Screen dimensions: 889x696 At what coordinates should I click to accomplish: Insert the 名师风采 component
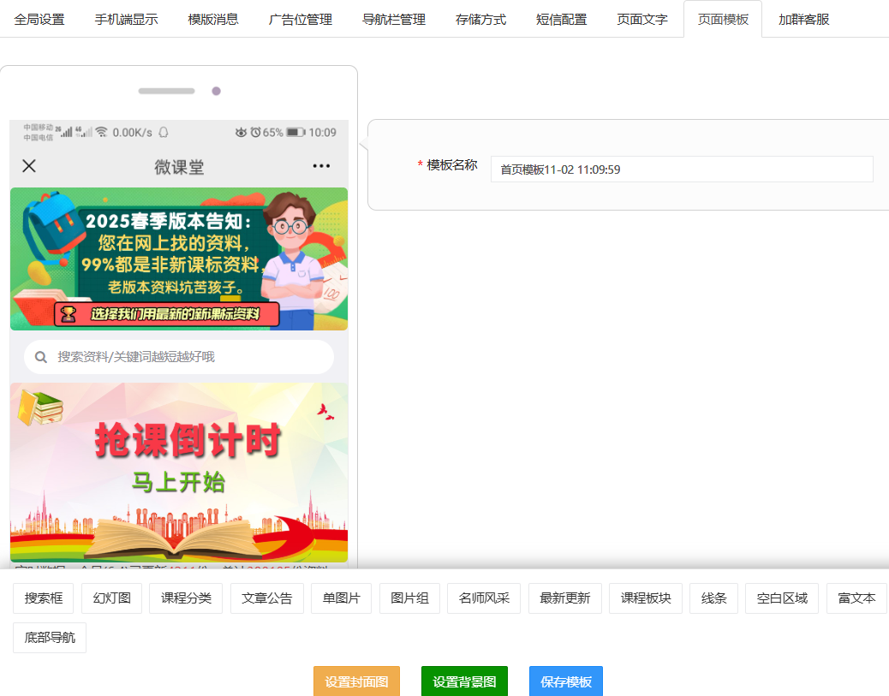tap(484, 598)
